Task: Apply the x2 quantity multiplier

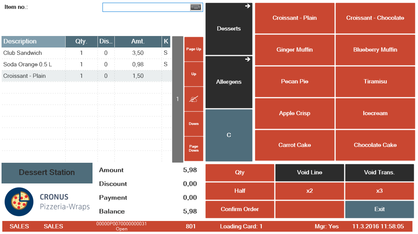Action: [x=309, y=191]
